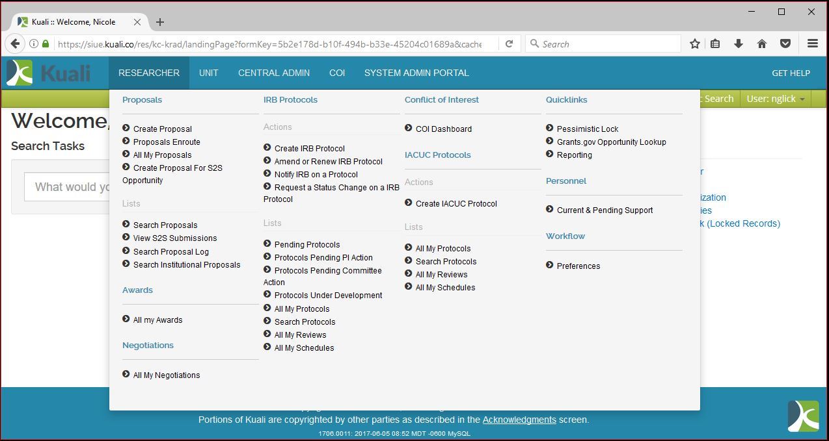Click the GET HELP button
The image size is (829, 441).
[791, 73]
